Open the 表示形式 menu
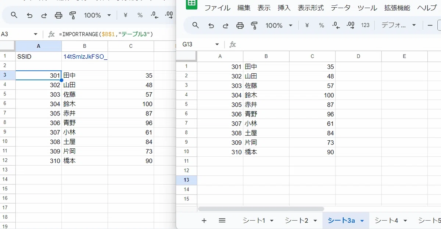This screenshot has height=229, width=441. 311,8
